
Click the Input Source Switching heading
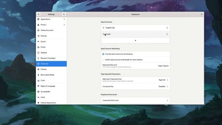(110, 49)
